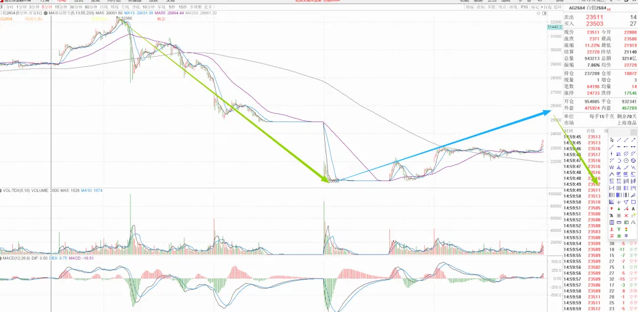Image resolution: width=638 pixels, height=312 pixels.
Task: Add to watchlist with +自选
Action: pos(546,7)
